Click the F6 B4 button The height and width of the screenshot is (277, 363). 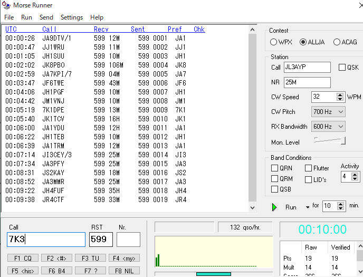tap(56, 271)
